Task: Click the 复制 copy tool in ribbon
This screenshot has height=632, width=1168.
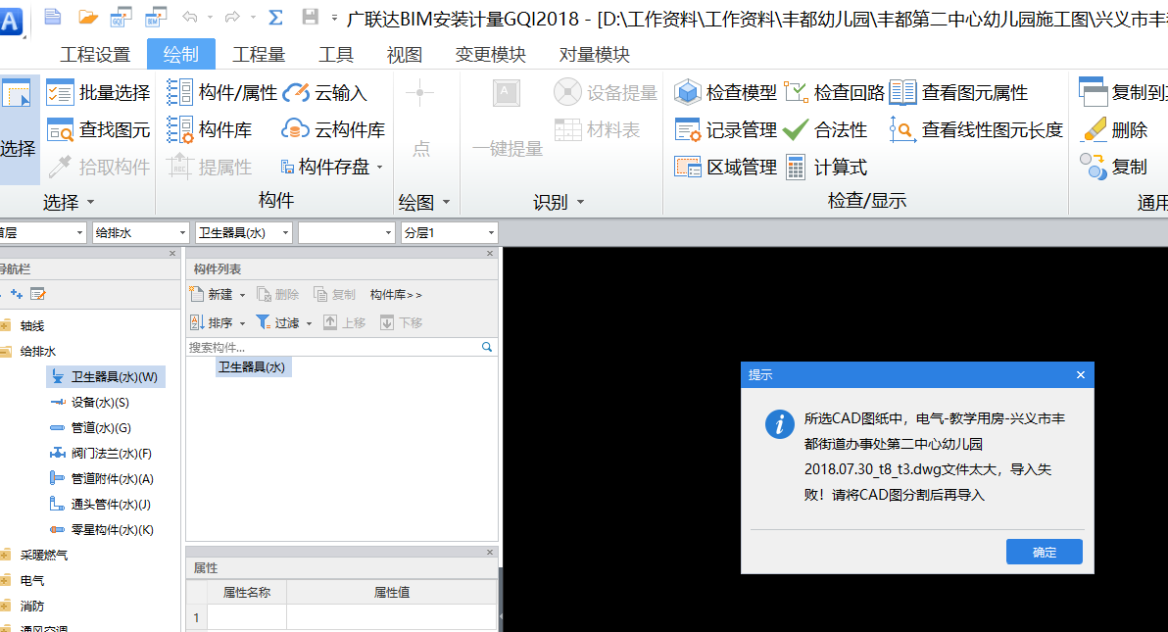Action: 1114,167
